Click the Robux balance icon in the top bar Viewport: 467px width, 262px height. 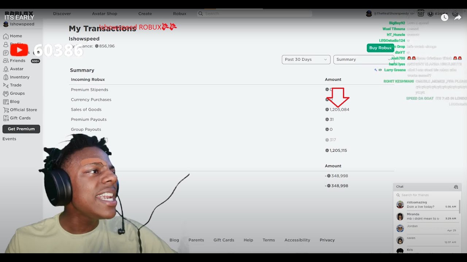431,13
